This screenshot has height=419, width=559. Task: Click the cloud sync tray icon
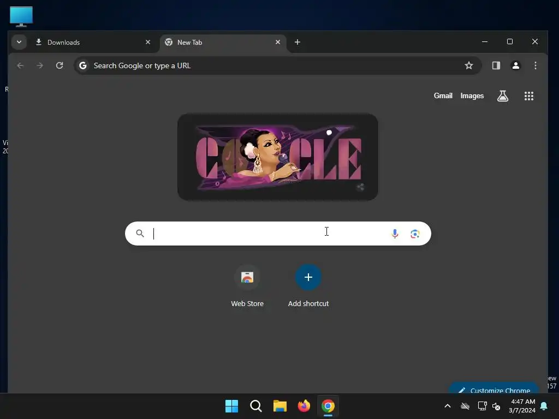click(x=465, y=406)
